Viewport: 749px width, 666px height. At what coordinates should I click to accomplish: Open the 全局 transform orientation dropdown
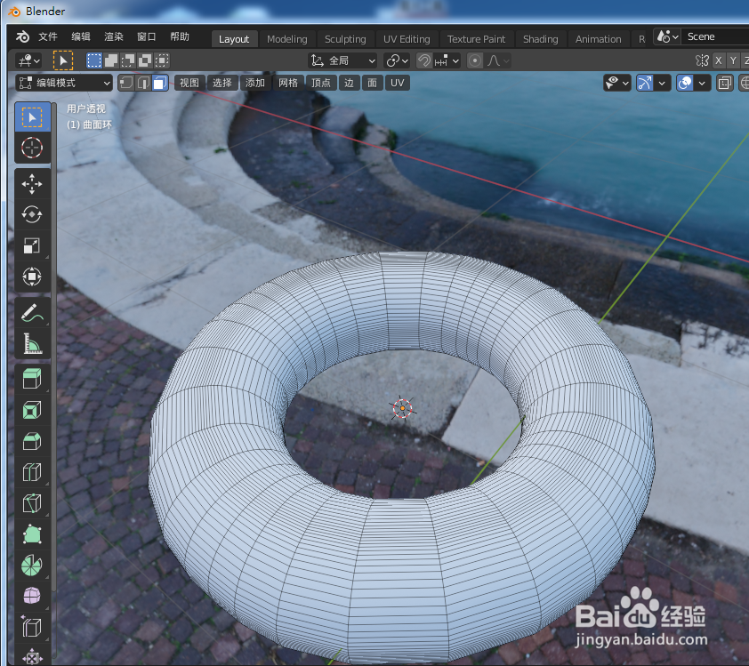click(x=342, y=60)
